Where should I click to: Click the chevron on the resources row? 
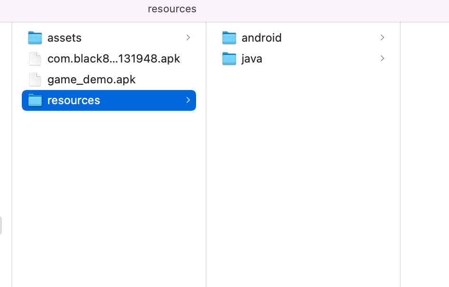point(188,100)
